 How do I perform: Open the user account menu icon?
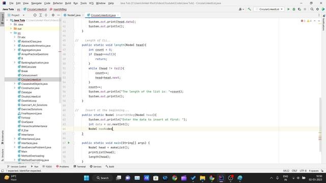coord(241,9)
